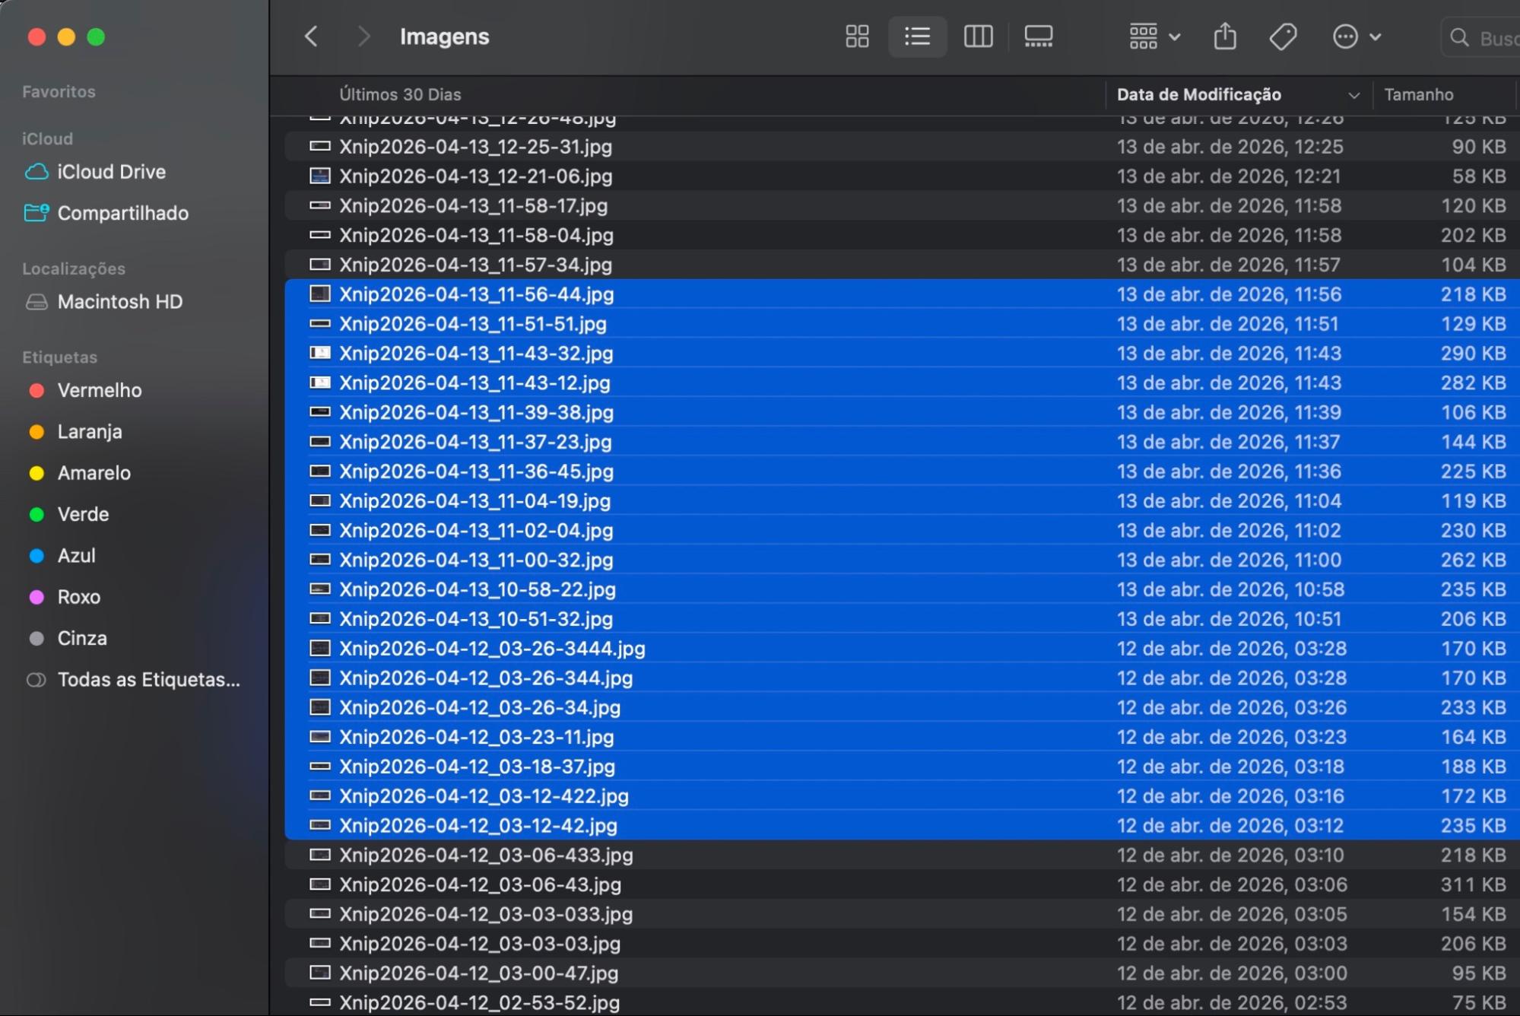Select file name Xnip2026-04-13_11-02-04.jpg
The image size is (1520, 1016).
pyautogui.click(x=476, y=530)
